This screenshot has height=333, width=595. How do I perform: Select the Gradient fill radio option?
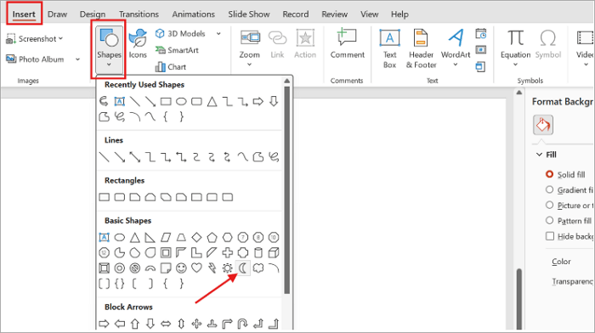pos(549,189)
